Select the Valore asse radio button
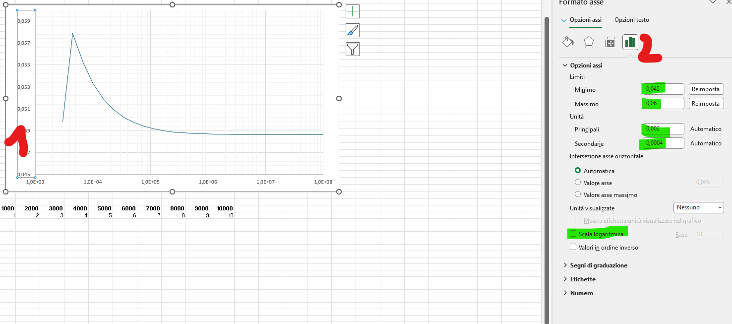Image resolution: width=732 pixels, height=324 pixels. (578, 182)
